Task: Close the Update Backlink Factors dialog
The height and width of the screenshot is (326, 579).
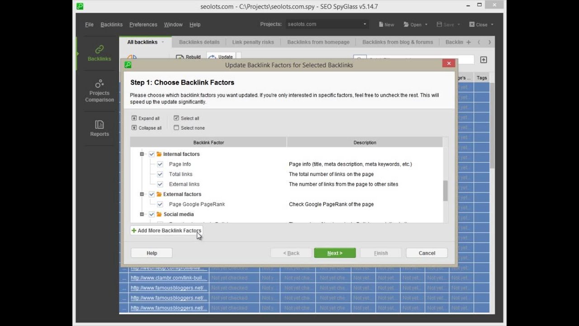Action: click(449, 63)
